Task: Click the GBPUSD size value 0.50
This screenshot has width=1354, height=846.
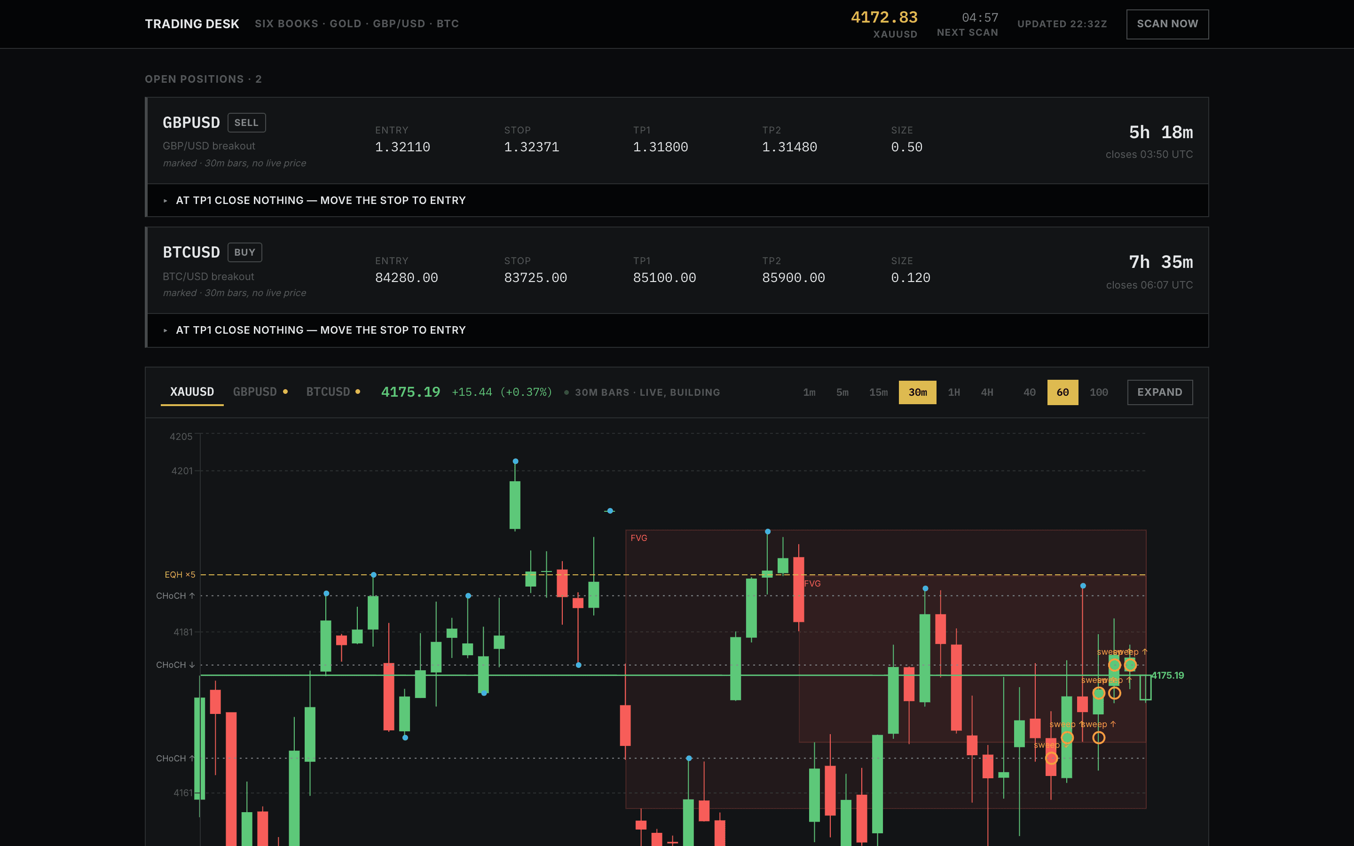Action: [906, 147]
